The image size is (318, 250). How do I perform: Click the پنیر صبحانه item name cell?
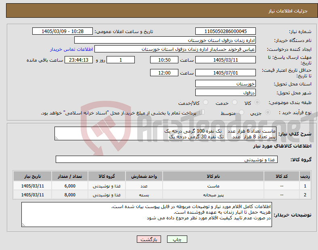(x=213, y=195)
